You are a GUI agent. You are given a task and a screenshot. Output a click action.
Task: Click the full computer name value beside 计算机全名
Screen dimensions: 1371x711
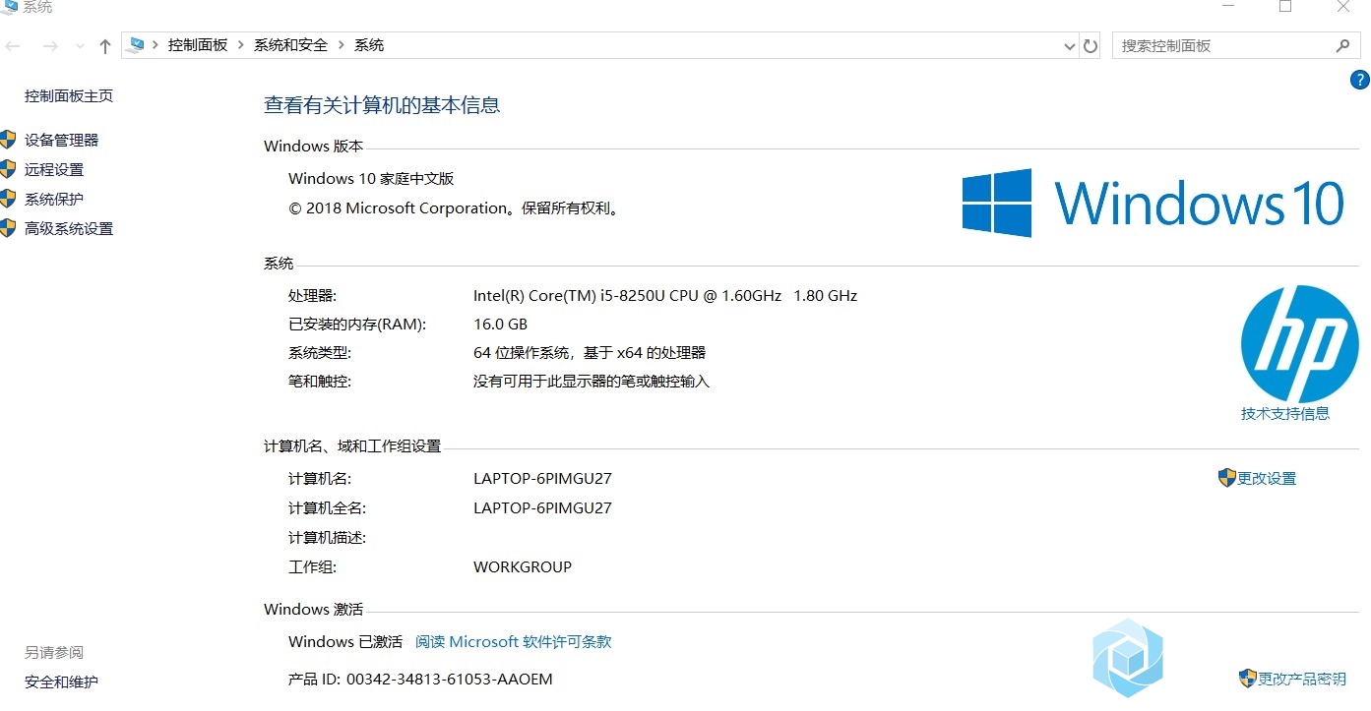(x=542, y=507)
